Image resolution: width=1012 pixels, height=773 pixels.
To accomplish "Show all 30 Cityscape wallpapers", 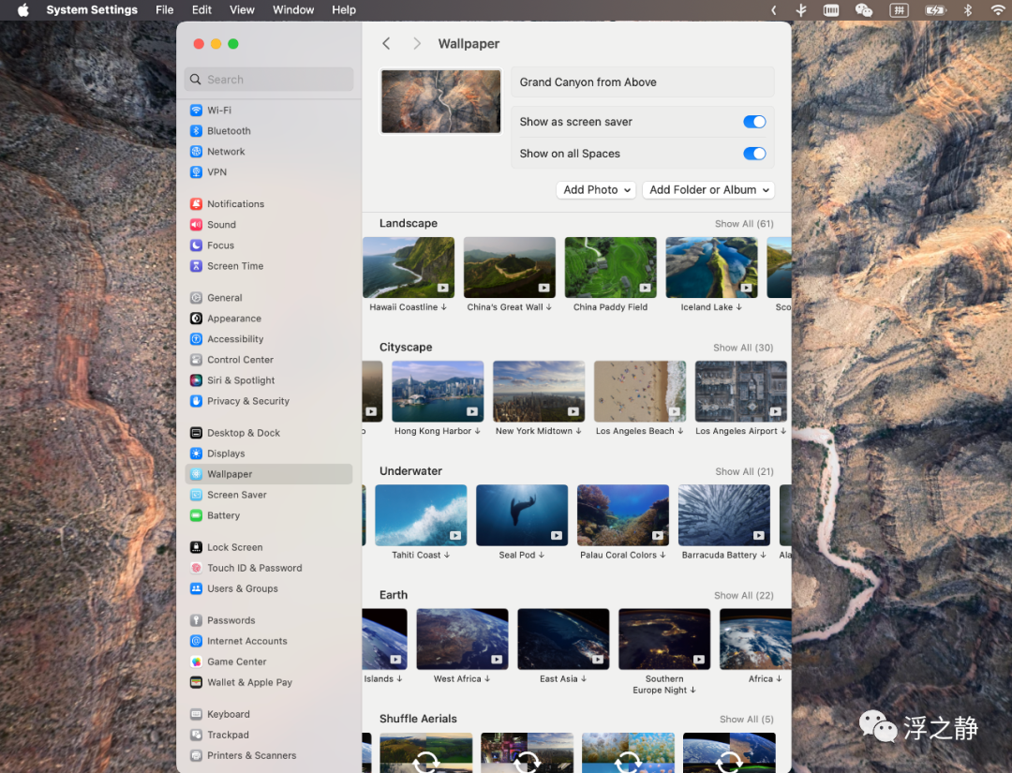I will click(743, 348).
